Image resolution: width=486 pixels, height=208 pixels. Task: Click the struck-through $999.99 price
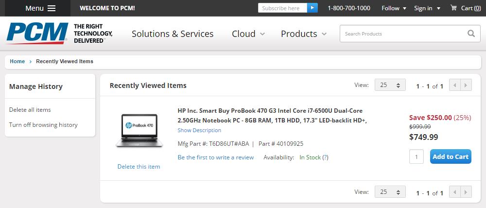[x=420, y=127]
